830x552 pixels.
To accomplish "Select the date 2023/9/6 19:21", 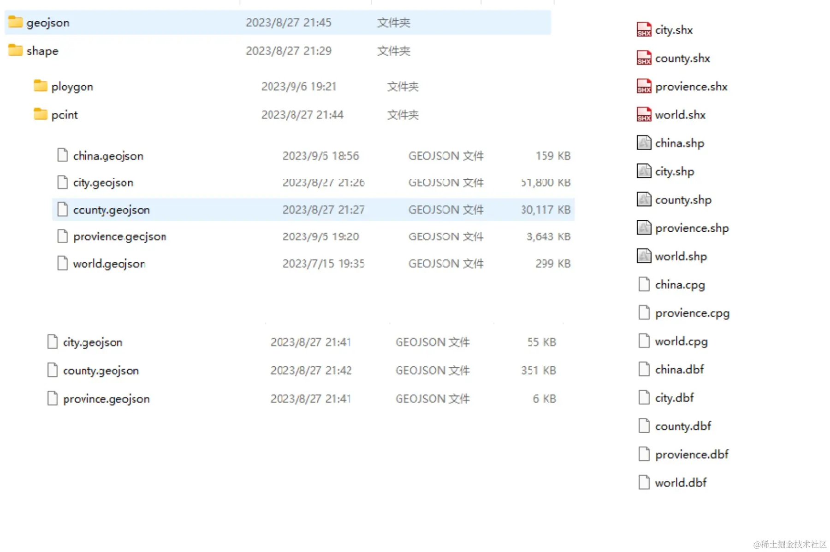I will tap(299, 87).
